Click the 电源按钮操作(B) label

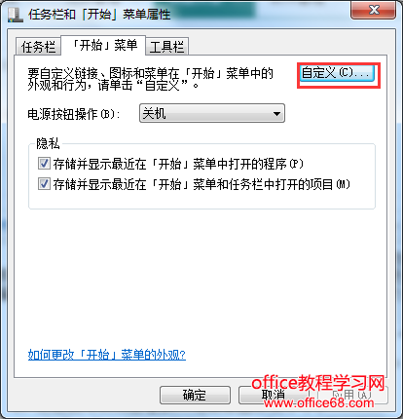[x=74, y=114]
